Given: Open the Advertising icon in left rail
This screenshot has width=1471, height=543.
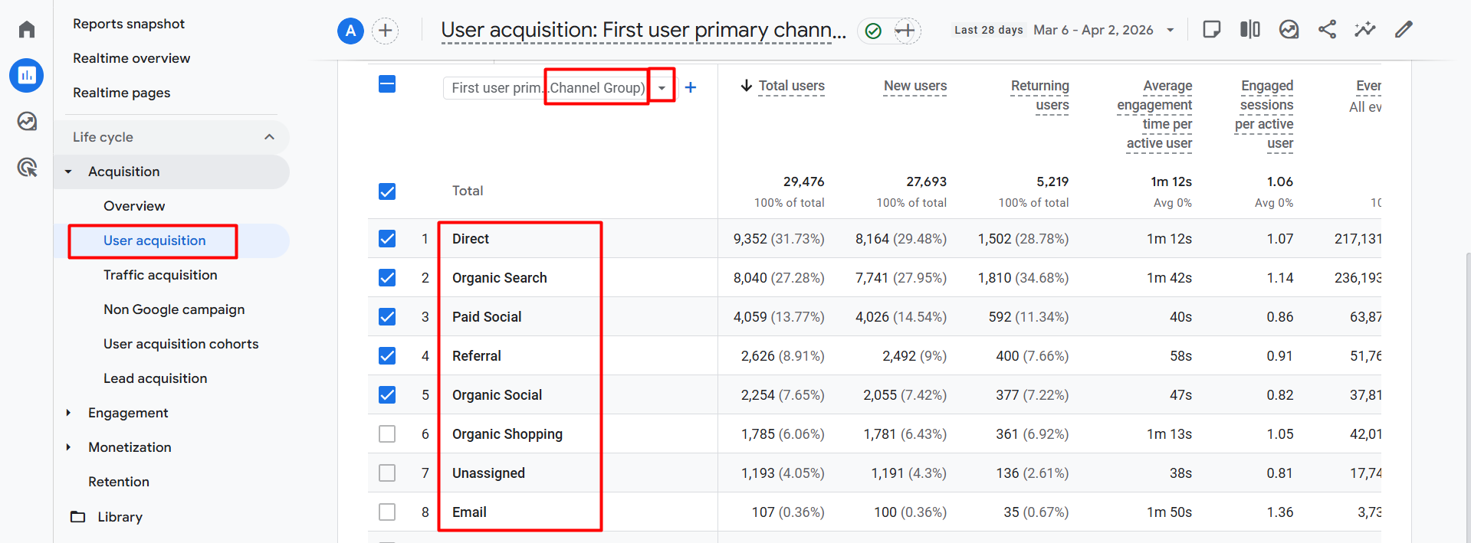Looking at the screenshot, I should pos(27,167).
